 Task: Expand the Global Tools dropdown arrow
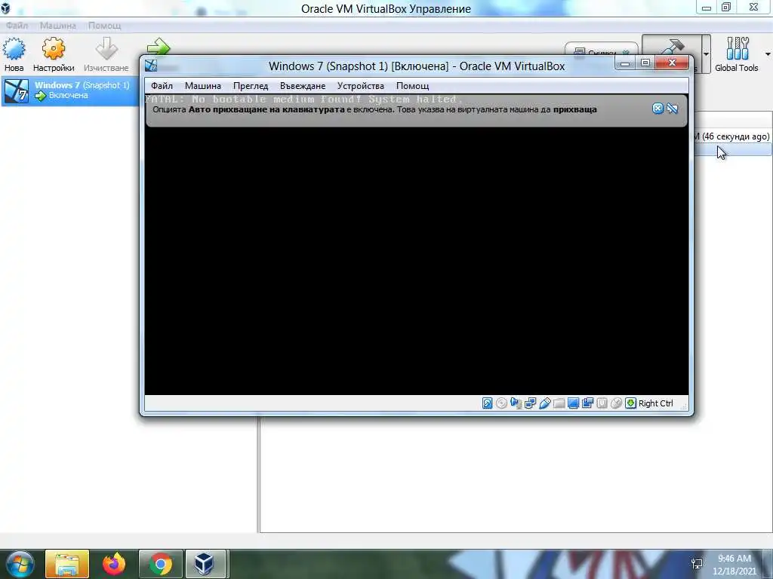(768, 54)
